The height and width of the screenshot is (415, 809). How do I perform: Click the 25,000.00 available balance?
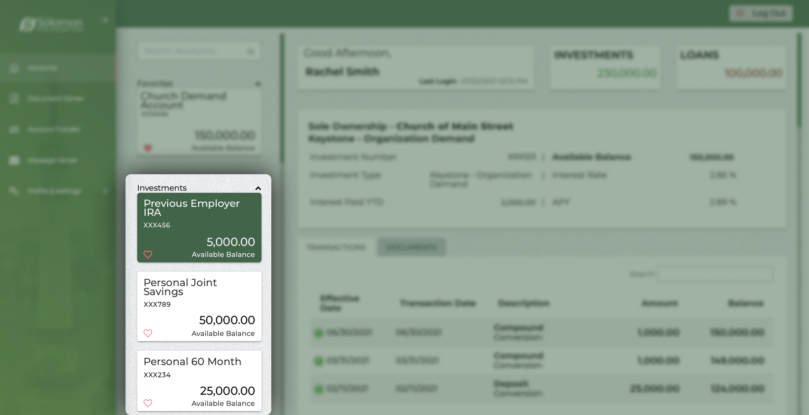pos(227,391)
